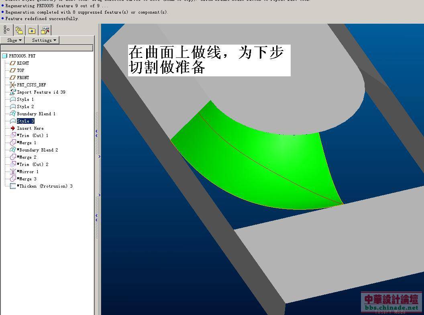Open the Model Tree navigator tab

[6, 30]
